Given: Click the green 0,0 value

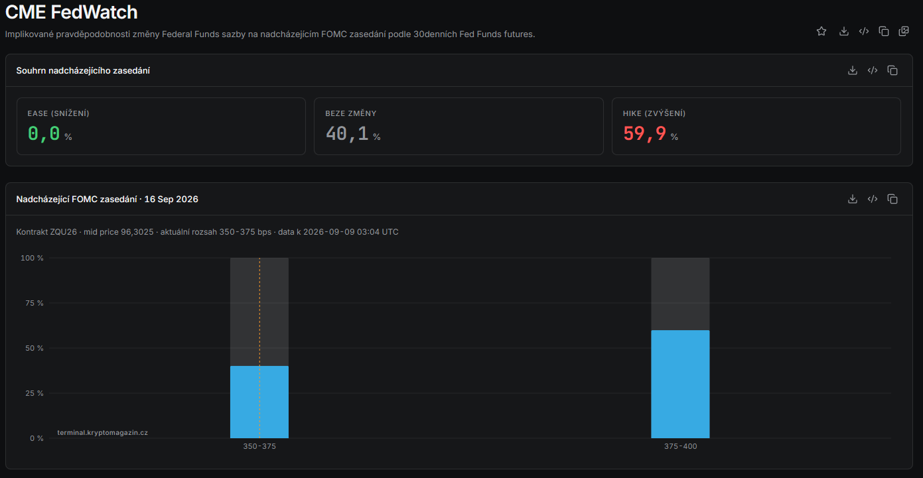Looking at the screenshot, I should click(x=44, y=134).
